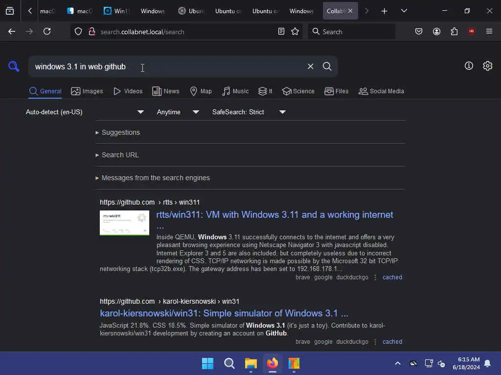Open github.com › karol-kiersnowski › win31 URL
The image size is (501, 375).
click(169, 301)
